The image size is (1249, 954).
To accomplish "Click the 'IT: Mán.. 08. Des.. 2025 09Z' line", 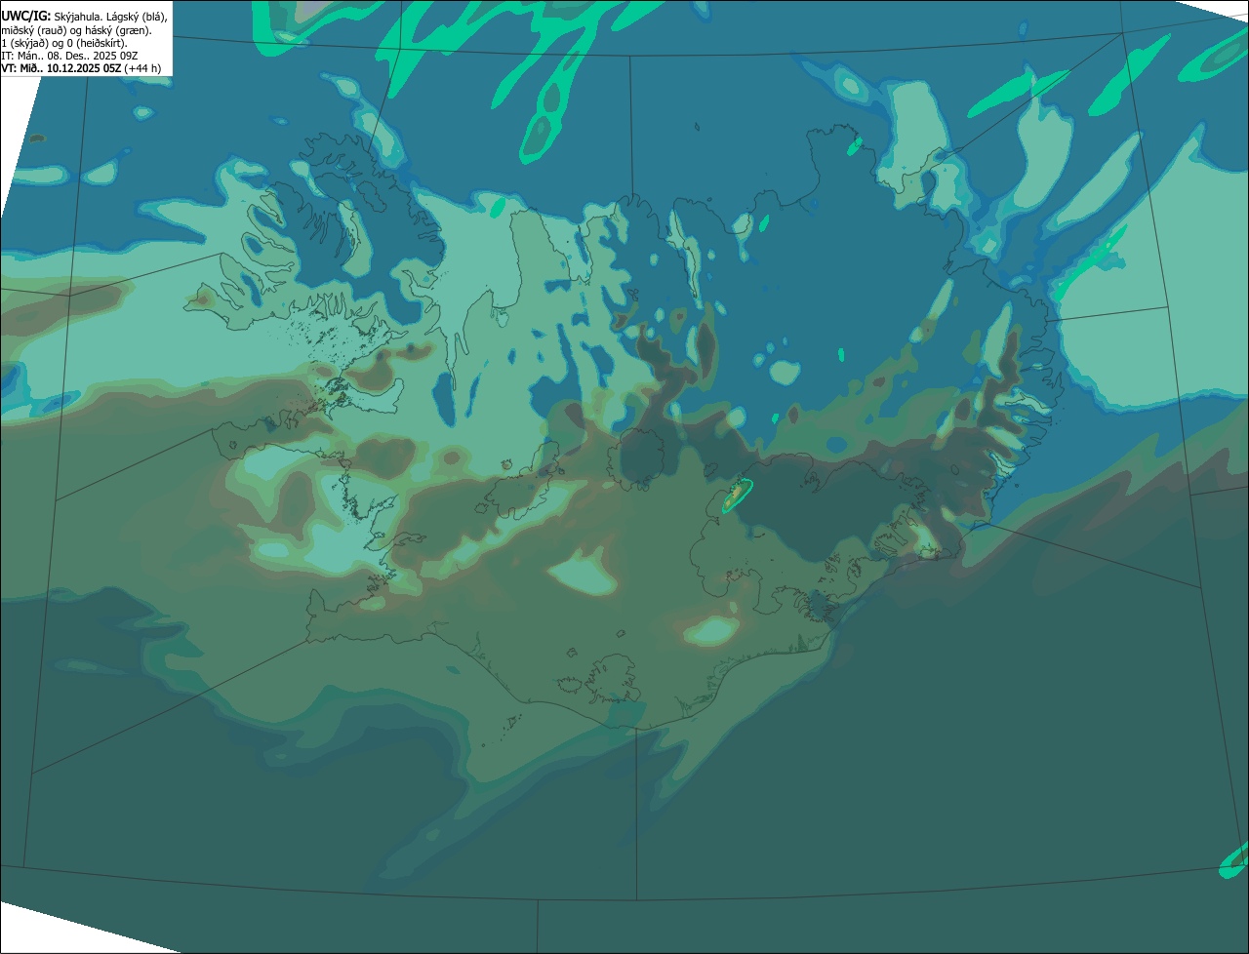I will (x=69, y=56).
